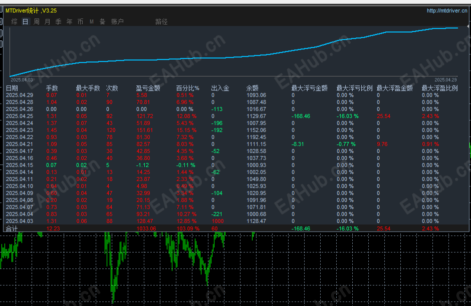Switch to the 账户 account tab
Image resolution: width=471 pixels, height=306 pixels.
pyautogui.click(x=117, y=21)
